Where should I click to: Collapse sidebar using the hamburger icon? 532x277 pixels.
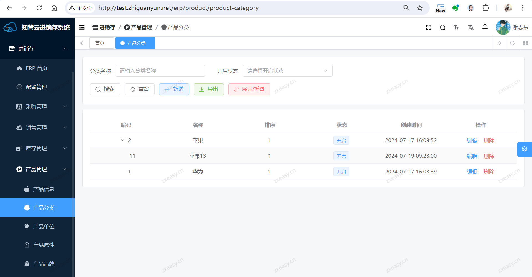tap(82, 27)
